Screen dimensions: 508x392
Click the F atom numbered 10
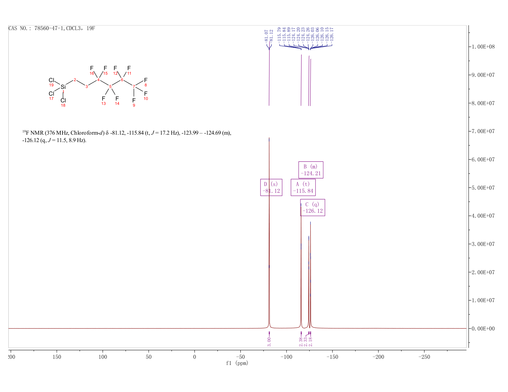146,93
